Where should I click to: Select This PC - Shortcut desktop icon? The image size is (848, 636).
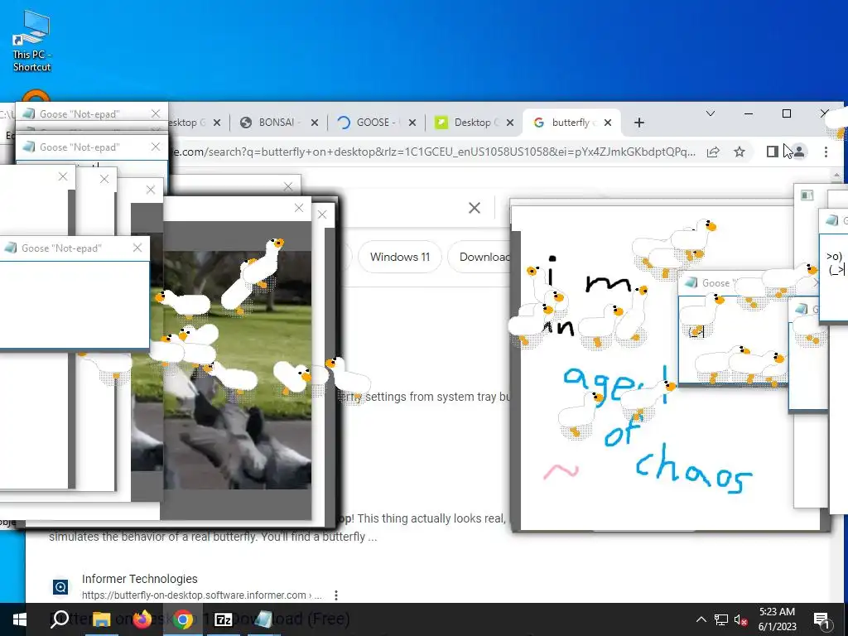click(x=31, y=41)
